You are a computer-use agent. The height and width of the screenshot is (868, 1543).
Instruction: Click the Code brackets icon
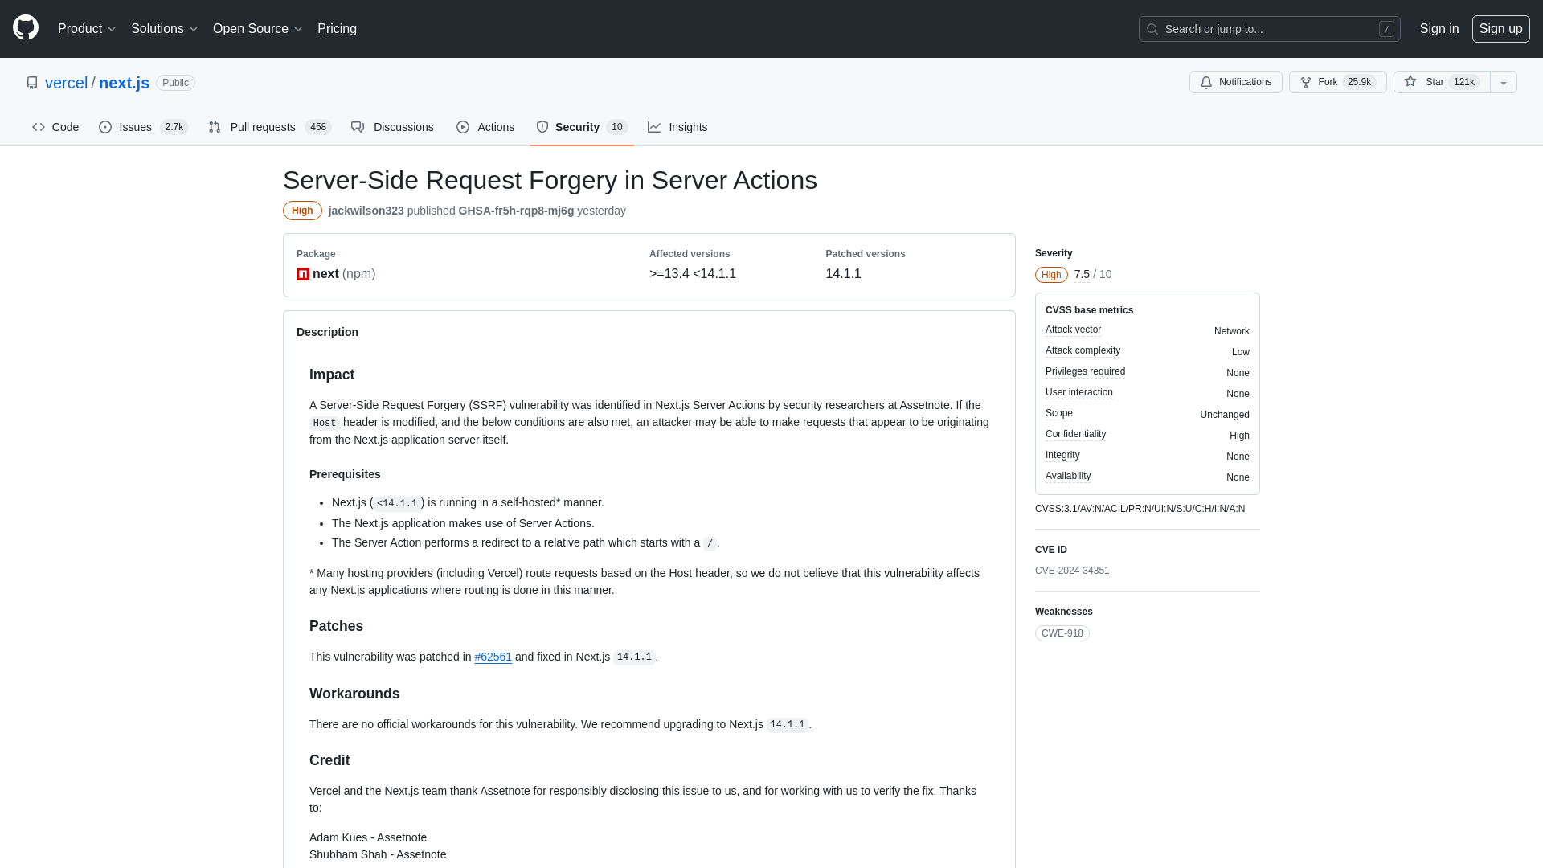(x=39, y=127)
